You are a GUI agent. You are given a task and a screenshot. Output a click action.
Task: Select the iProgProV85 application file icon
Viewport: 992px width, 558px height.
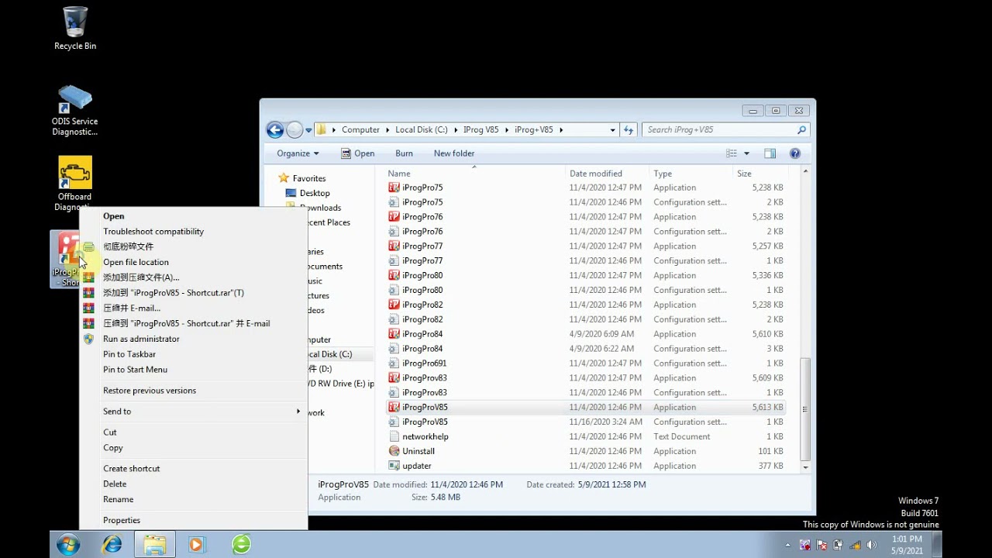coord(394,407)
